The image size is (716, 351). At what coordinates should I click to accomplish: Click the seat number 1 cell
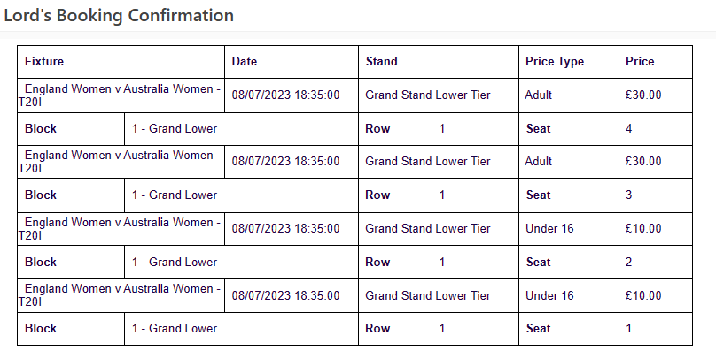(655, 329)
